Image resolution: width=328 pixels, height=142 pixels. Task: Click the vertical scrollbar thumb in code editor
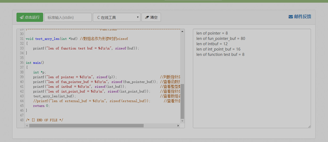tap(182, 102)
